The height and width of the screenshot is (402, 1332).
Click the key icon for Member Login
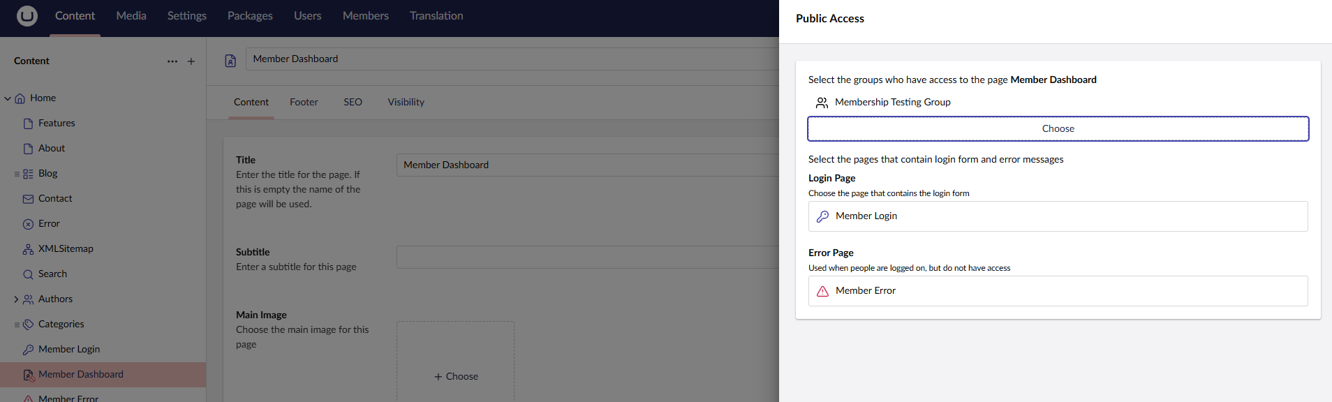pos(823,216)
